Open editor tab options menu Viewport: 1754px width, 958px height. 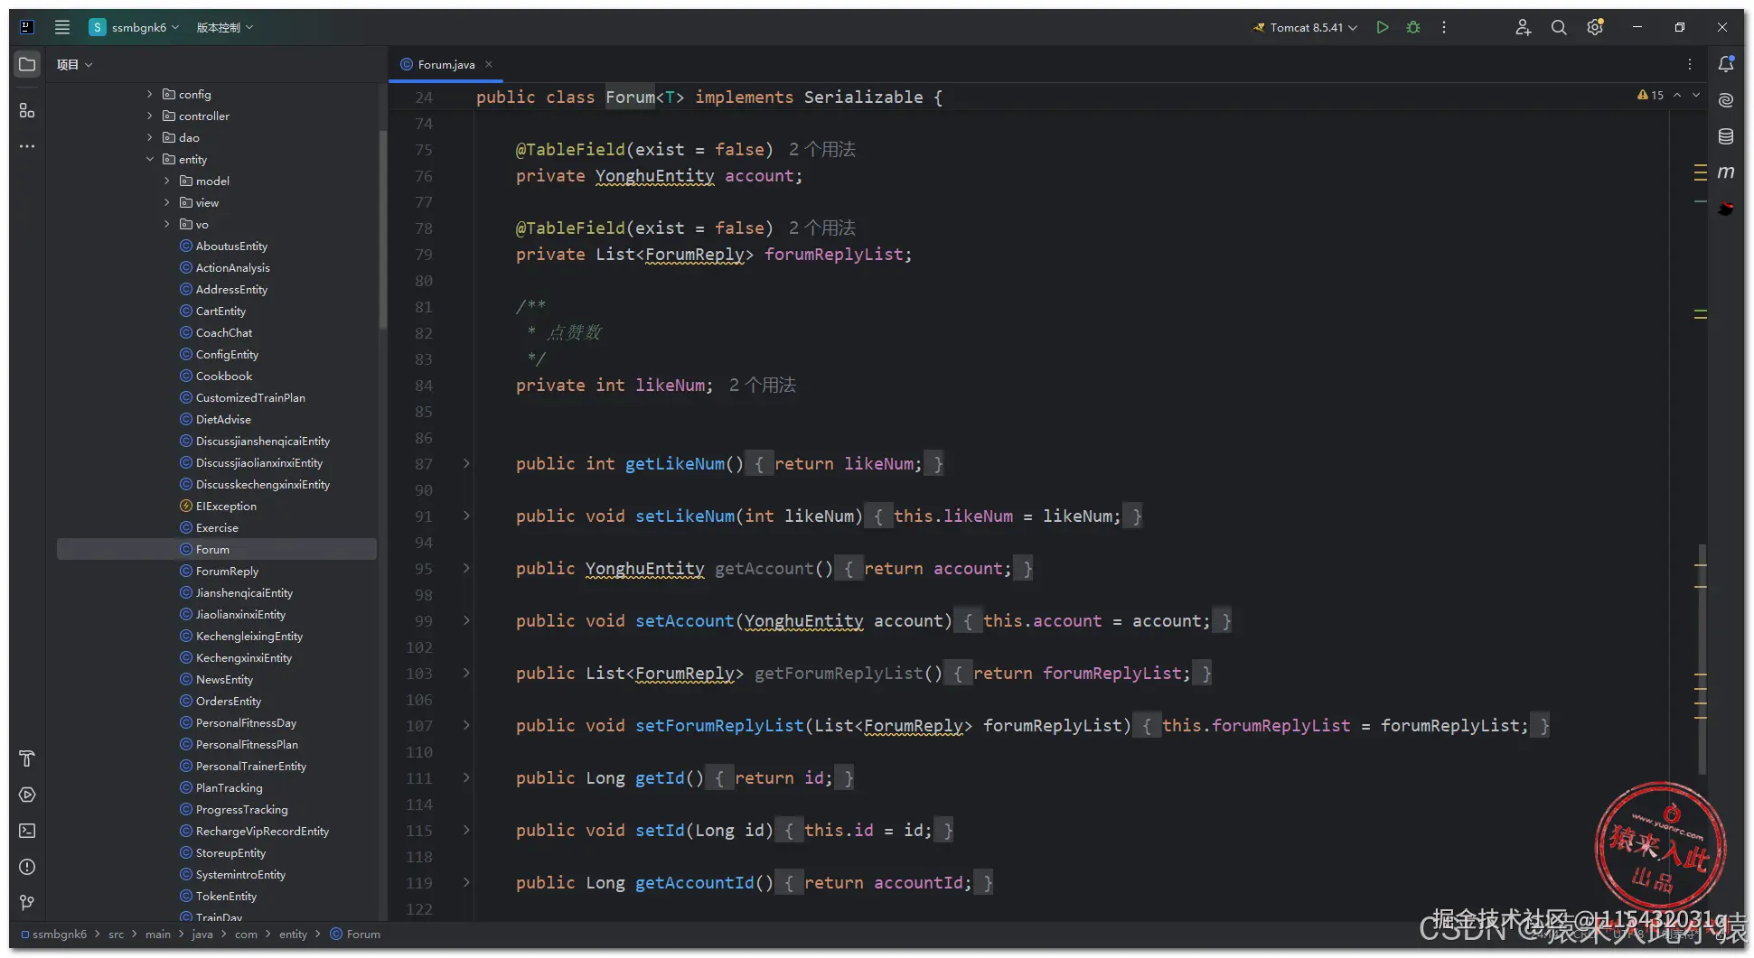[1690, 64]
